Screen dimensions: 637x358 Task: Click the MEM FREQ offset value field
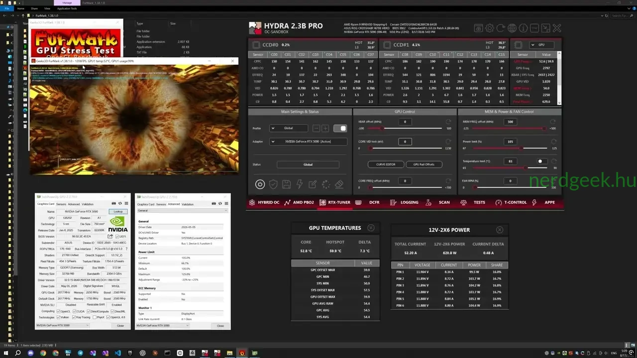(x=510, y=122)
